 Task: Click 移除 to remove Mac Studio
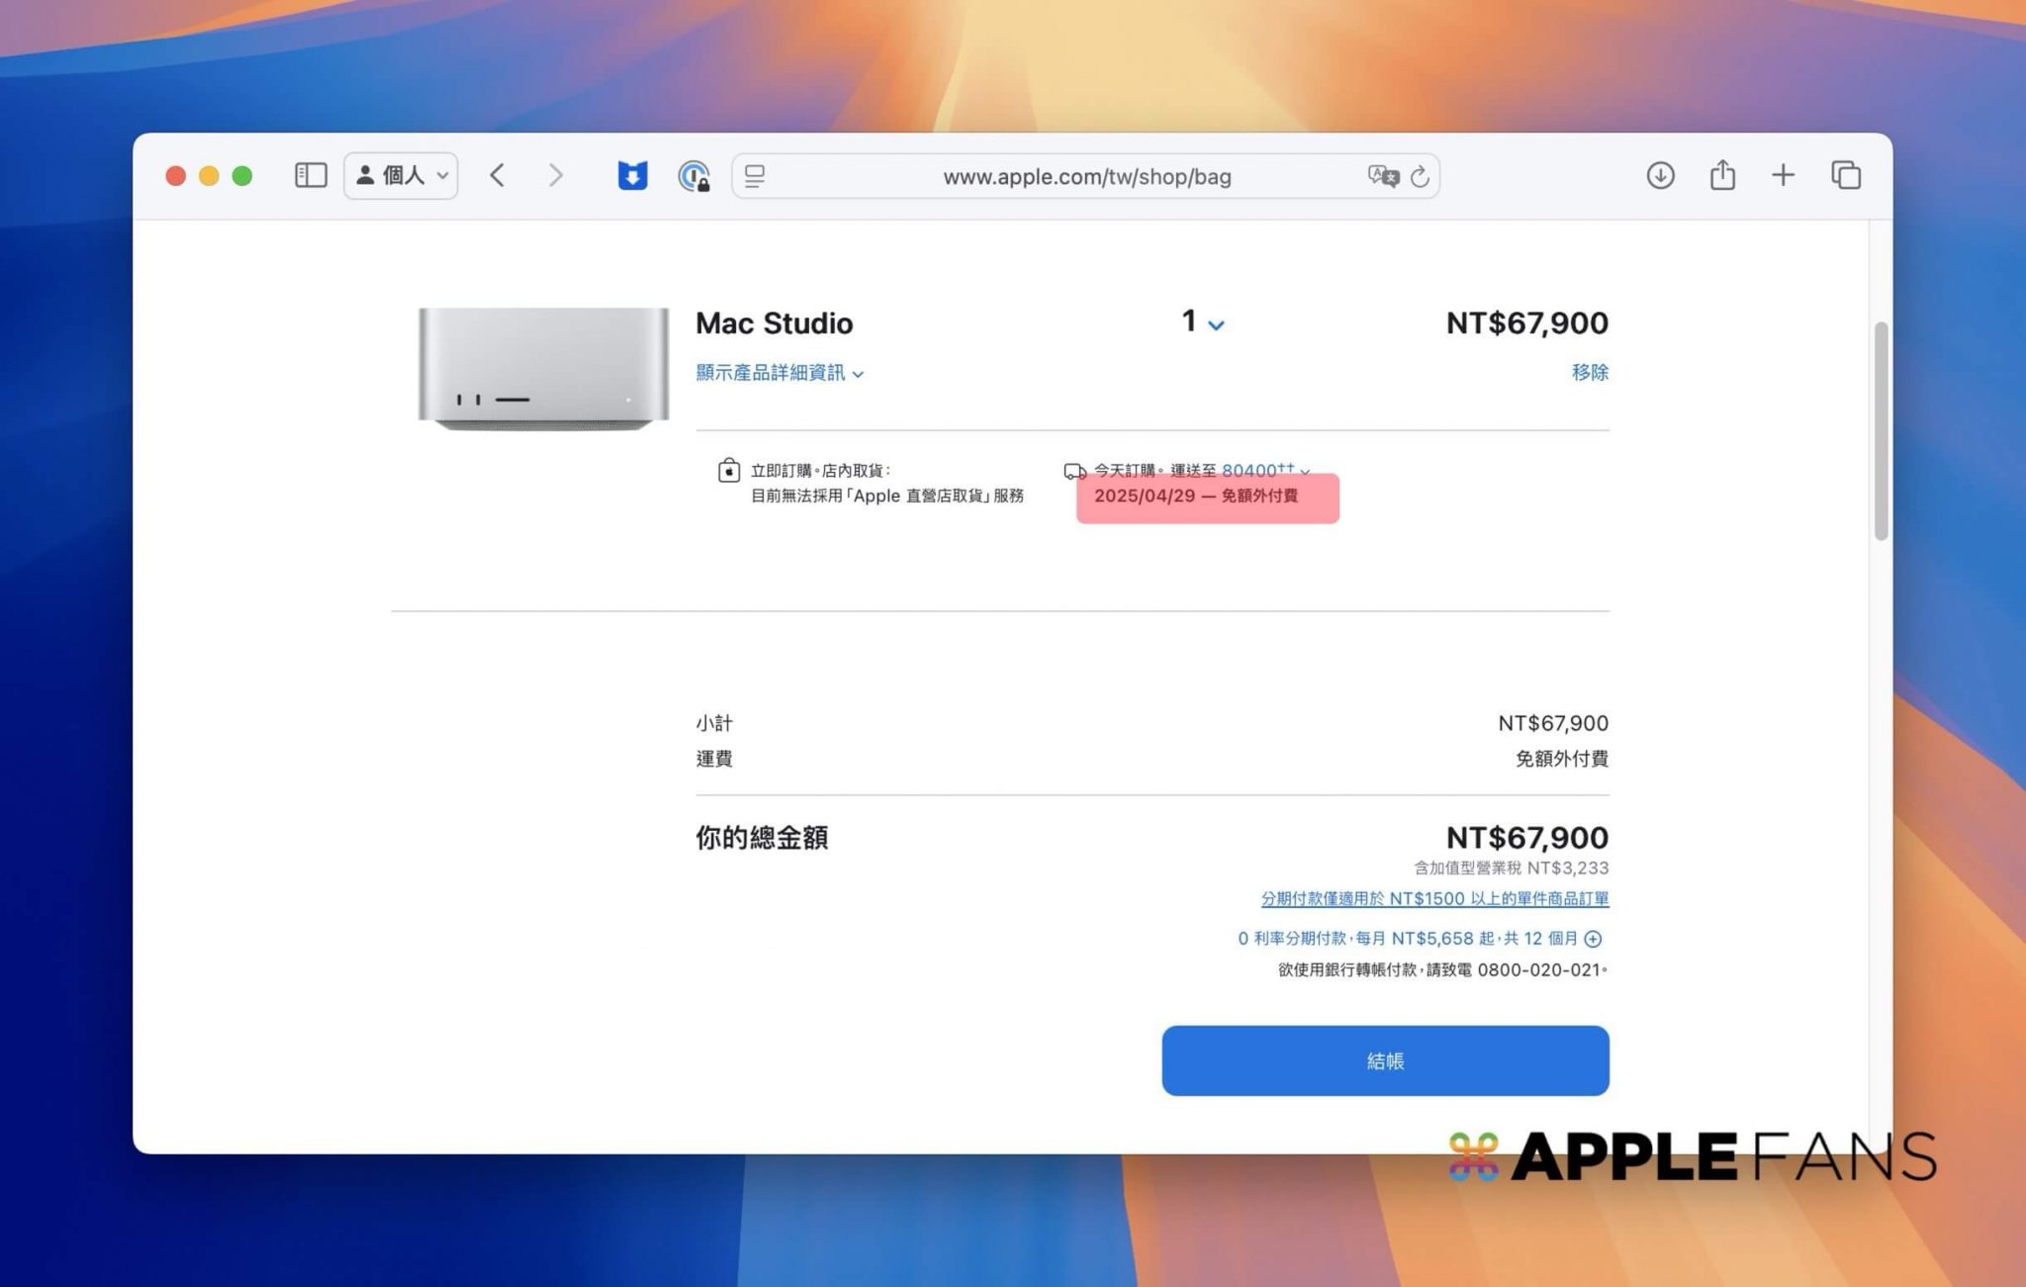pos(1589,372)
